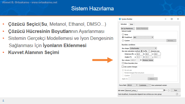Click the Delete Membrane button
Screen dimensions: 185x104
(142, 29)
